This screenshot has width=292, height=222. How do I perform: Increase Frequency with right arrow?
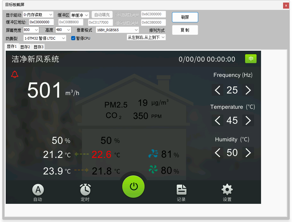248,90
